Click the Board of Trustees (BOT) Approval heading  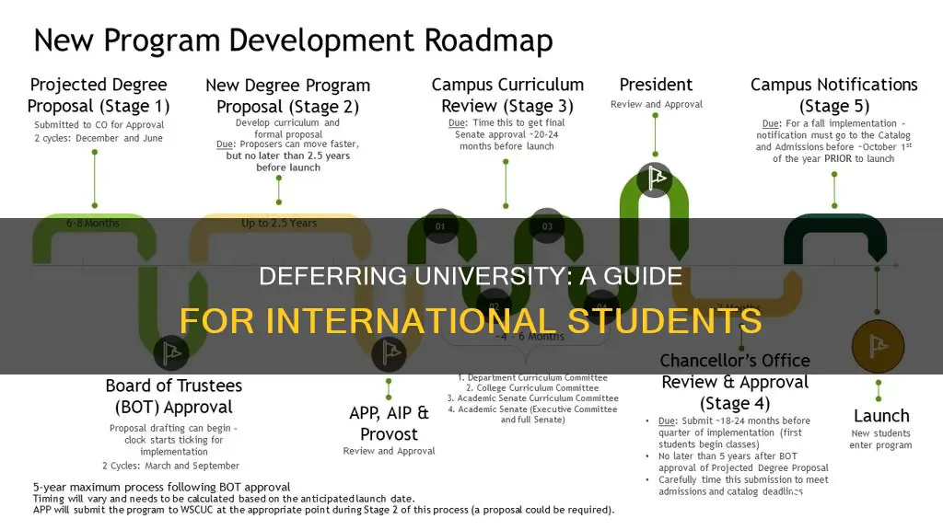point(174,397)
